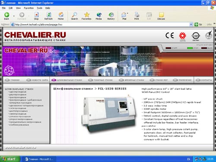The width and height of the screenshot is (216, 162).
Task: Reload page using the Refresh icon
Action: pos(49,15)
